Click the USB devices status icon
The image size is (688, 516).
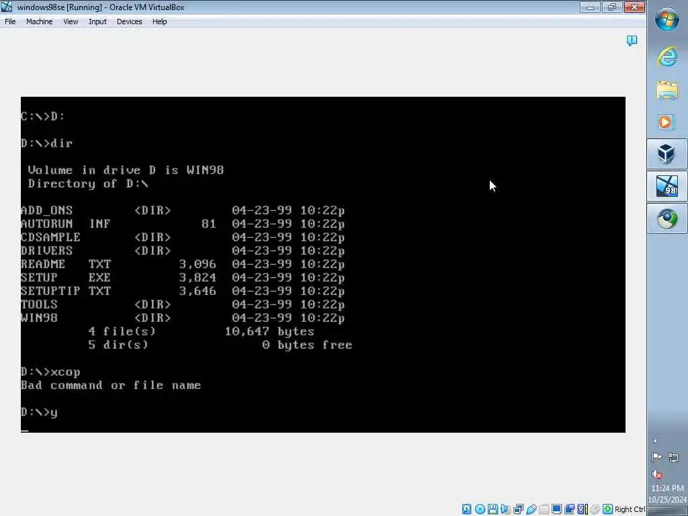pos(531,509)
